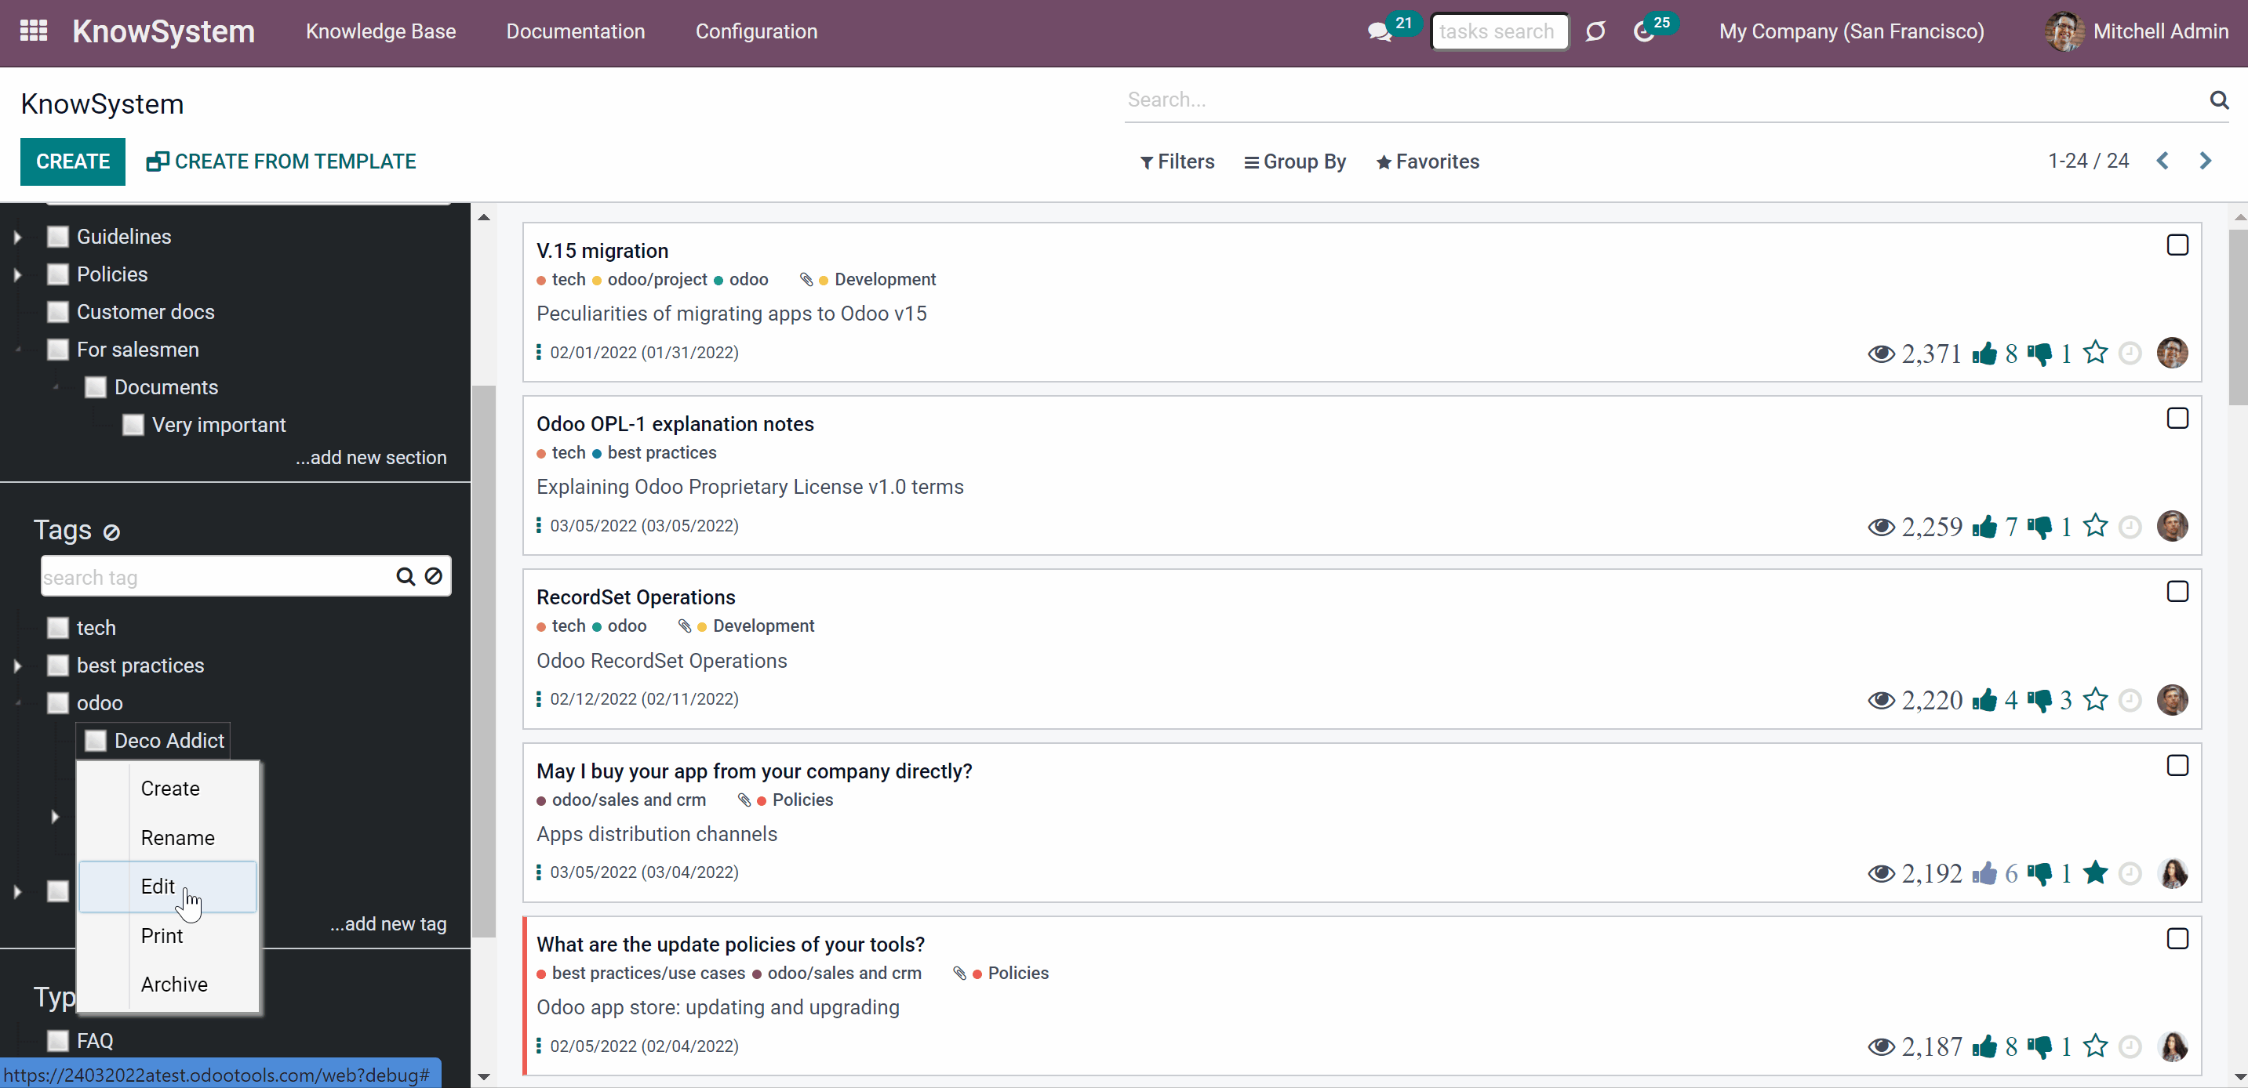The width and height of the screenshot is (2248, 1088).
Task: Open the activities clock icon
Action: click(1644, 32)
